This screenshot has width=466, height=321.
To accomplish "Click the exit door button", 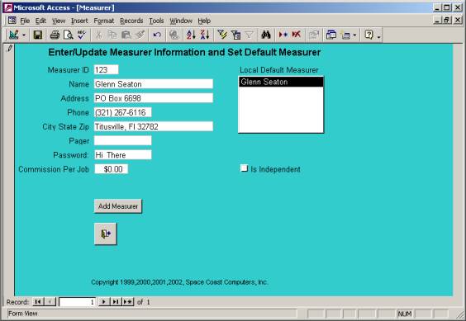I will coord(106,234).
